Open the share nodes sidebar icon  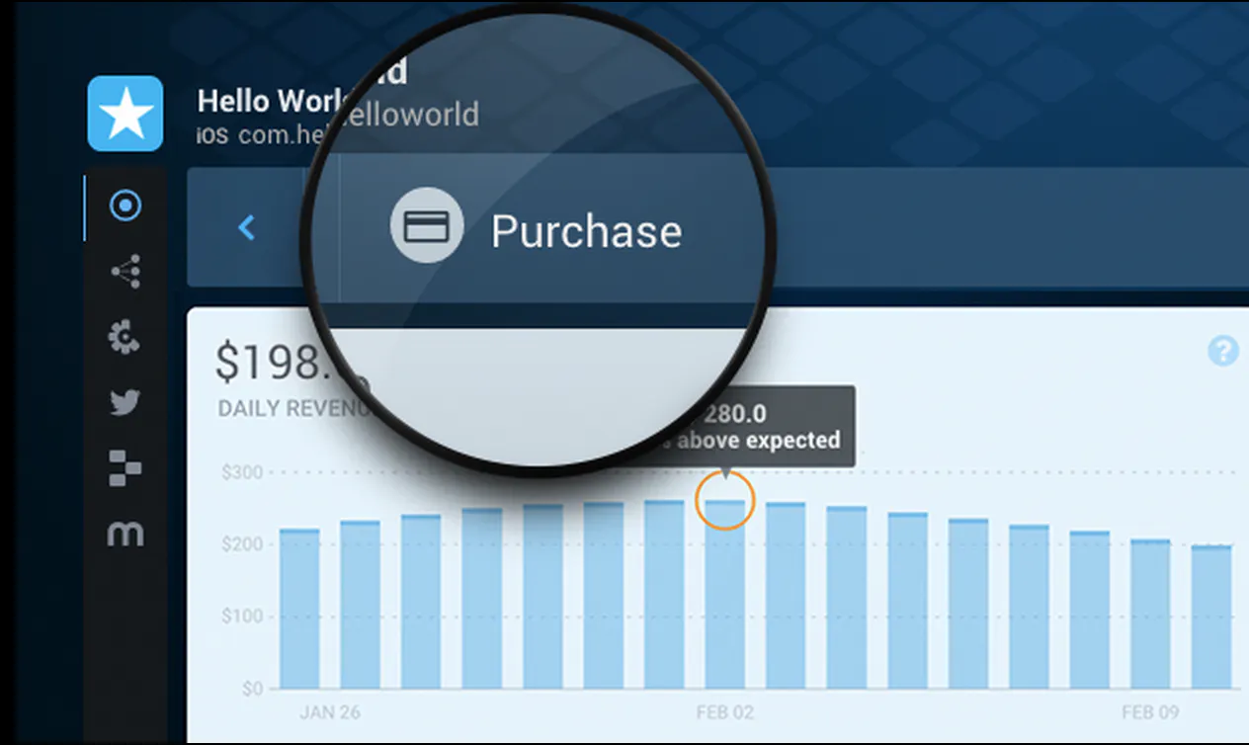point(125,271)
